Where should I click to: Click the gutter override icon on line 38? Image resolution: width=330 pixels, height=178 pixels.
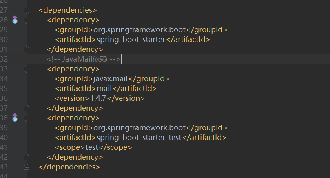coord(15,118)
